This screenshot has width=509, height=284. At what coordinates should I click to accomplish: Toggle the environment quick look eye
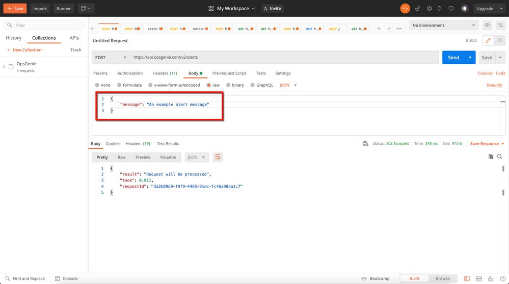(487, 25)
